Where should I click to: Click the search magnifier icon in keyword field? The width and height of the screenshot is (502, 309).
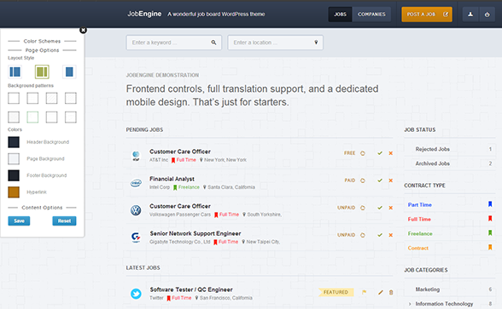(213, 43)
